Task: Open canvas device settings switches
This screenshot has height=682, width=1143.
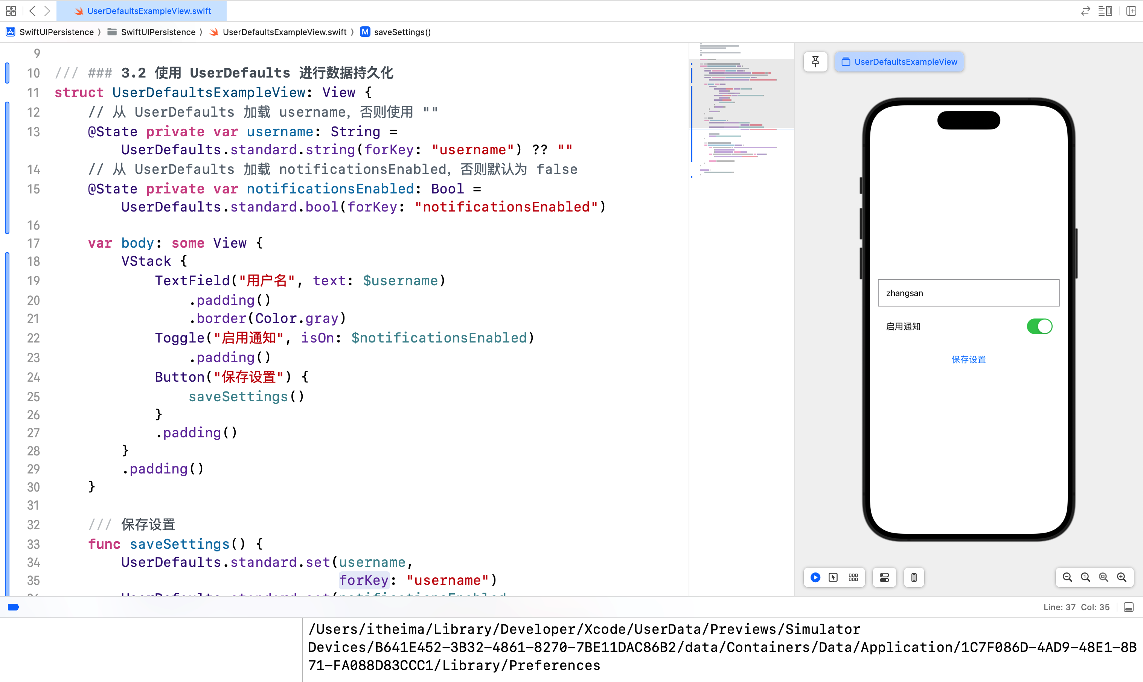Action: click(884, 577)
